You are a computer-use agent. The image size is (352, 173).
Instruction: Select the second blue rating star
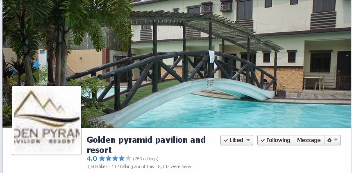[x=109, y=159]
